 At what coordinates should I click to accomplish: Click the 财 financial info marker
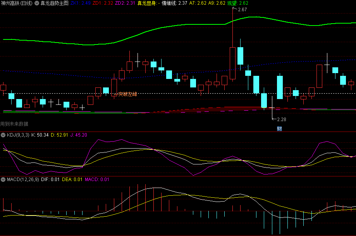(279, 129)
